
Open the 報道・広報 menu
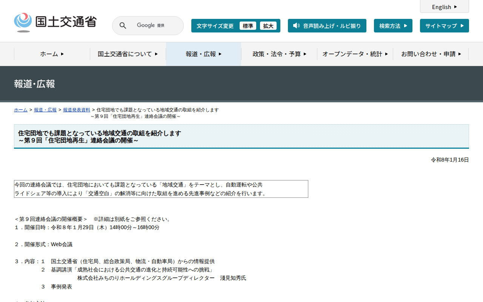pos(204,54)
